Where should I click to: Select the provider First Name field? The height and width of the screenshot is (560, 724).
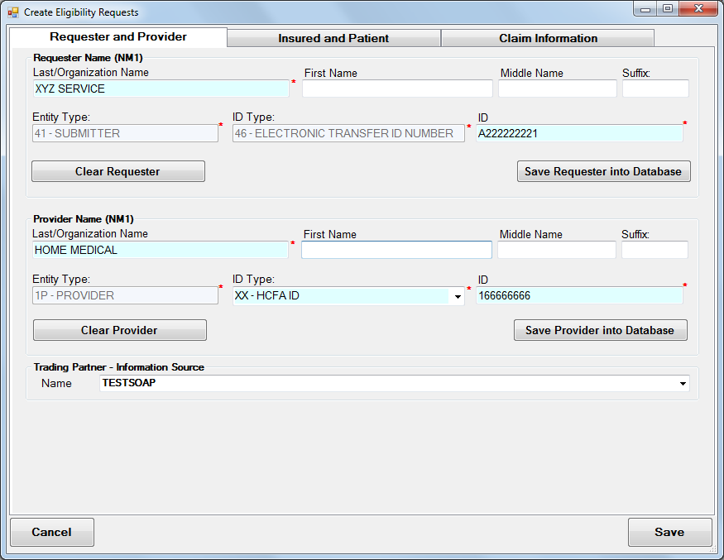coord(396,250)
